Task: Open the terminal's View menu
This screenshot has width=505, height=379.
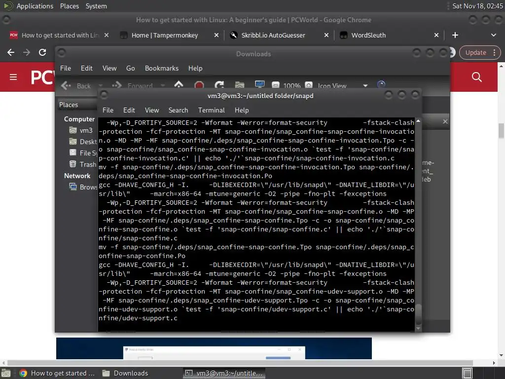Action: click(x=152, y=110)
